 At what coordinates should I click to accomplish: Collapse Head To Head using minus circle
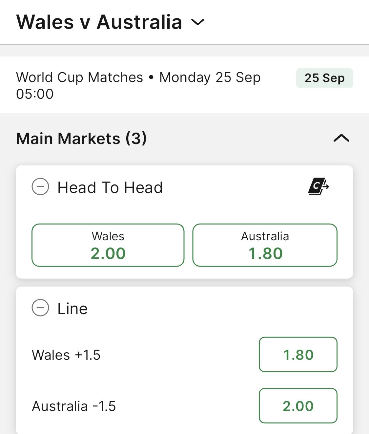pos(40,187)
